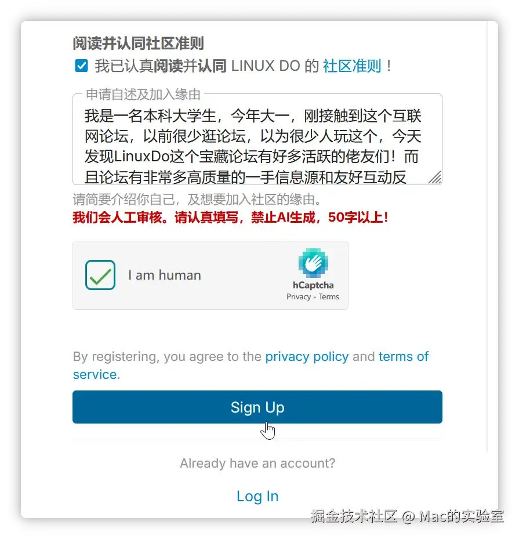Open the 社区准则 community guidelines link
519x539 pixels.
pos(352,66)
